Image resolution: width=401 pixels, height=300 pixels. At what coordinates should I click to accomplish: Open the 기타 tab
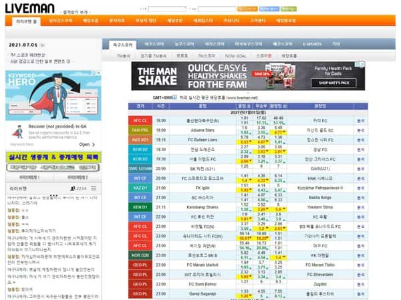click(x=336, y=44)
